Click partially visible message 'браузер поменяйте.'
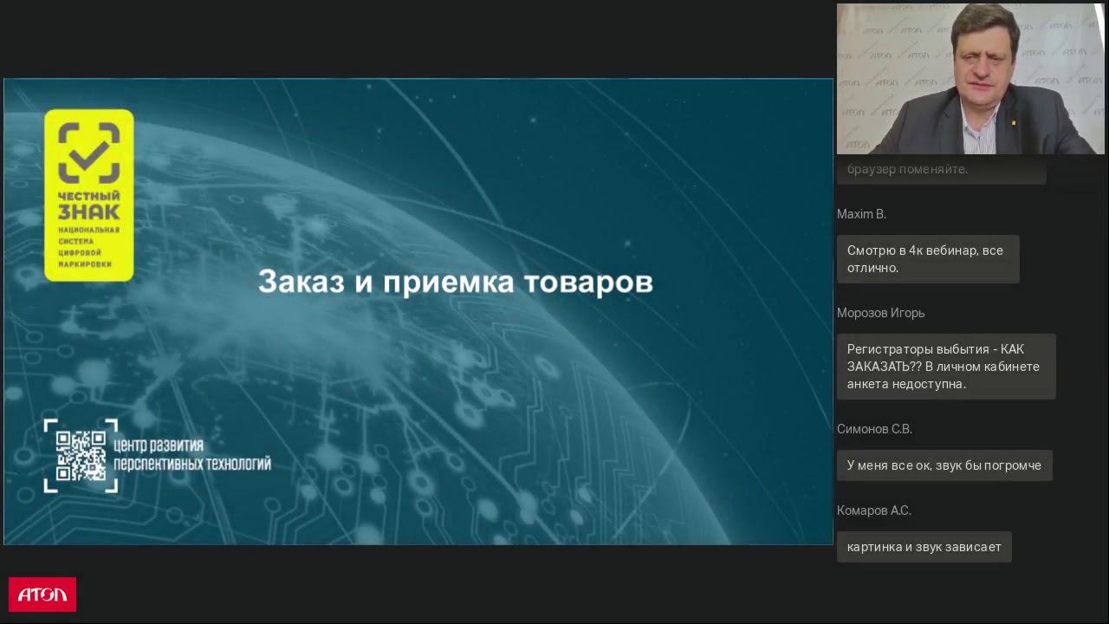Image resolution: width=1109 pixels, height=624 pixels. [942, 169]
